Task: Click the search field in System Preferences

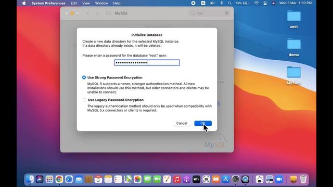Action: click(x=209, y=13)
